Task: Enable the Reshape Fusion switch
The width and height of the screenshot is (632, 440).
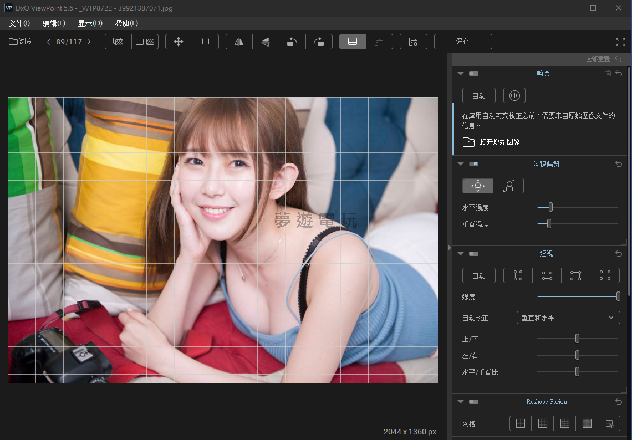Action: click(473, 402)
